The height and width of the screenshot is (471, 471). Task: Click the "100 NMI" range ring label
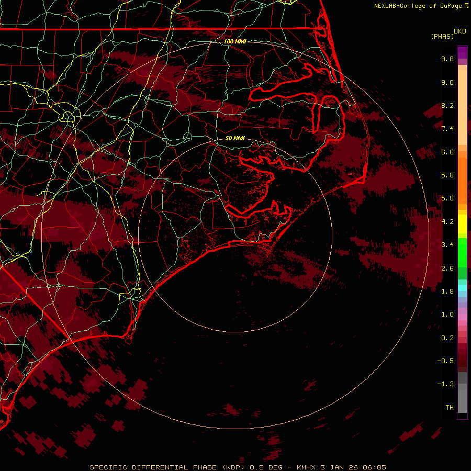pyautogui.click(x=235, y=41)
